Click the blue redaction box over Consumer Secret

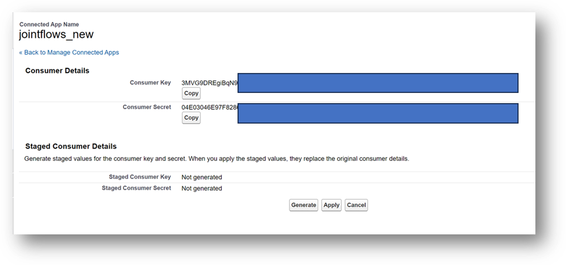click(x=377, y=113)
